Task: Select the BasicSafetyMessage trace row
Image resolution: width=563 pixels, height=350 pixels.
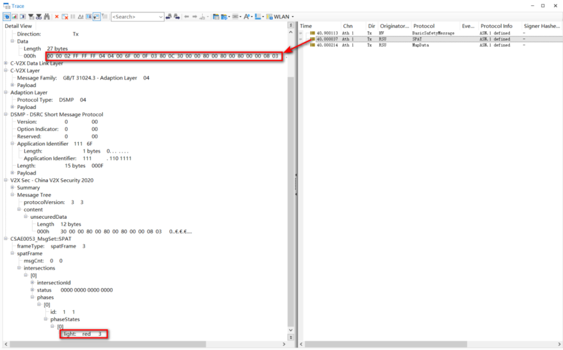Action: pyautogui.click(x=430, y=33)
